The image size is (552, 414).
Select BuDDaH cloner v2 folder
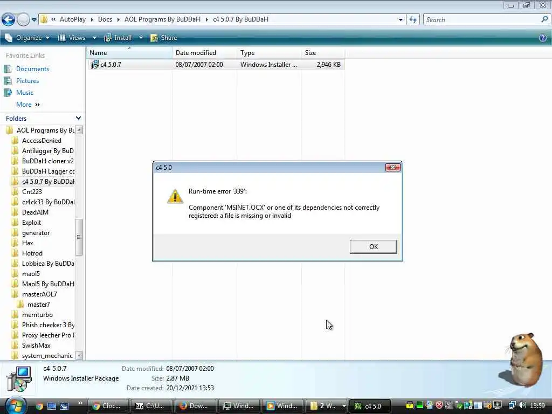(x=47, y=161)
